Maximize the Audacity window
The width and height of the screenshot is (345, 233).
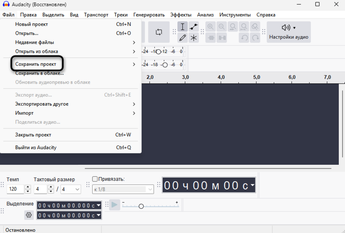[317, 4]
